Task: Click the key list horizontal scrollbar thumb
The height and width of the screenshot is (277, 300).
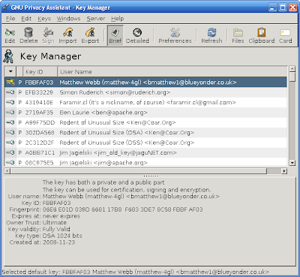Action: (139, 171)
